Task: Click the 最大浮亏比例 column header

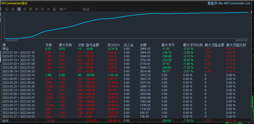Action: click(x=192, y=45)
